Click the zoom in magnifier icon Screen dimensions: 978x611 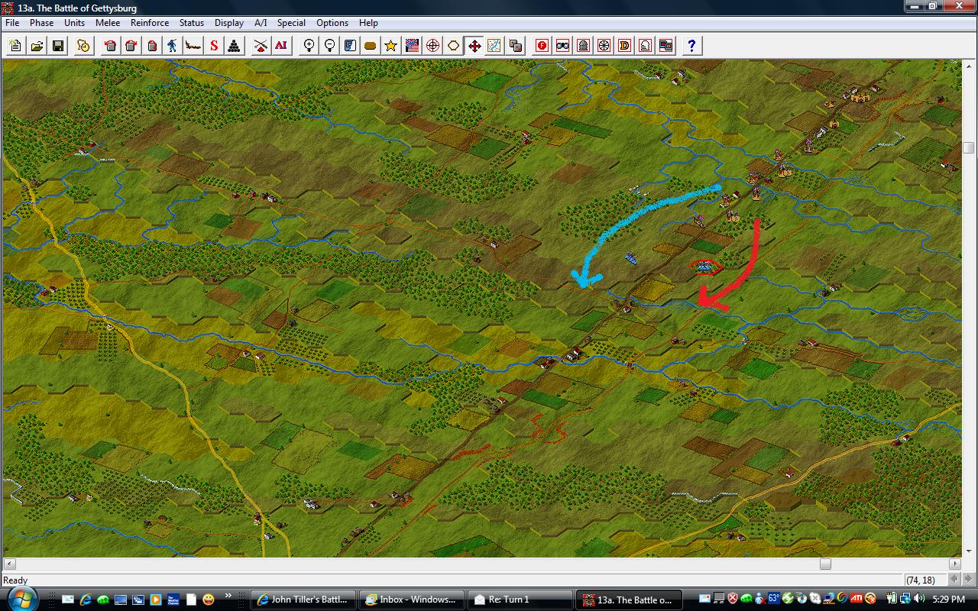point(309,46)
